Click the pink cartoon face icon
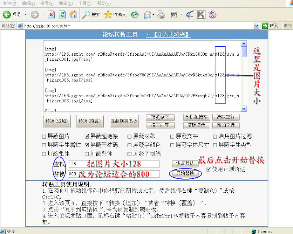 pos(212,14)
